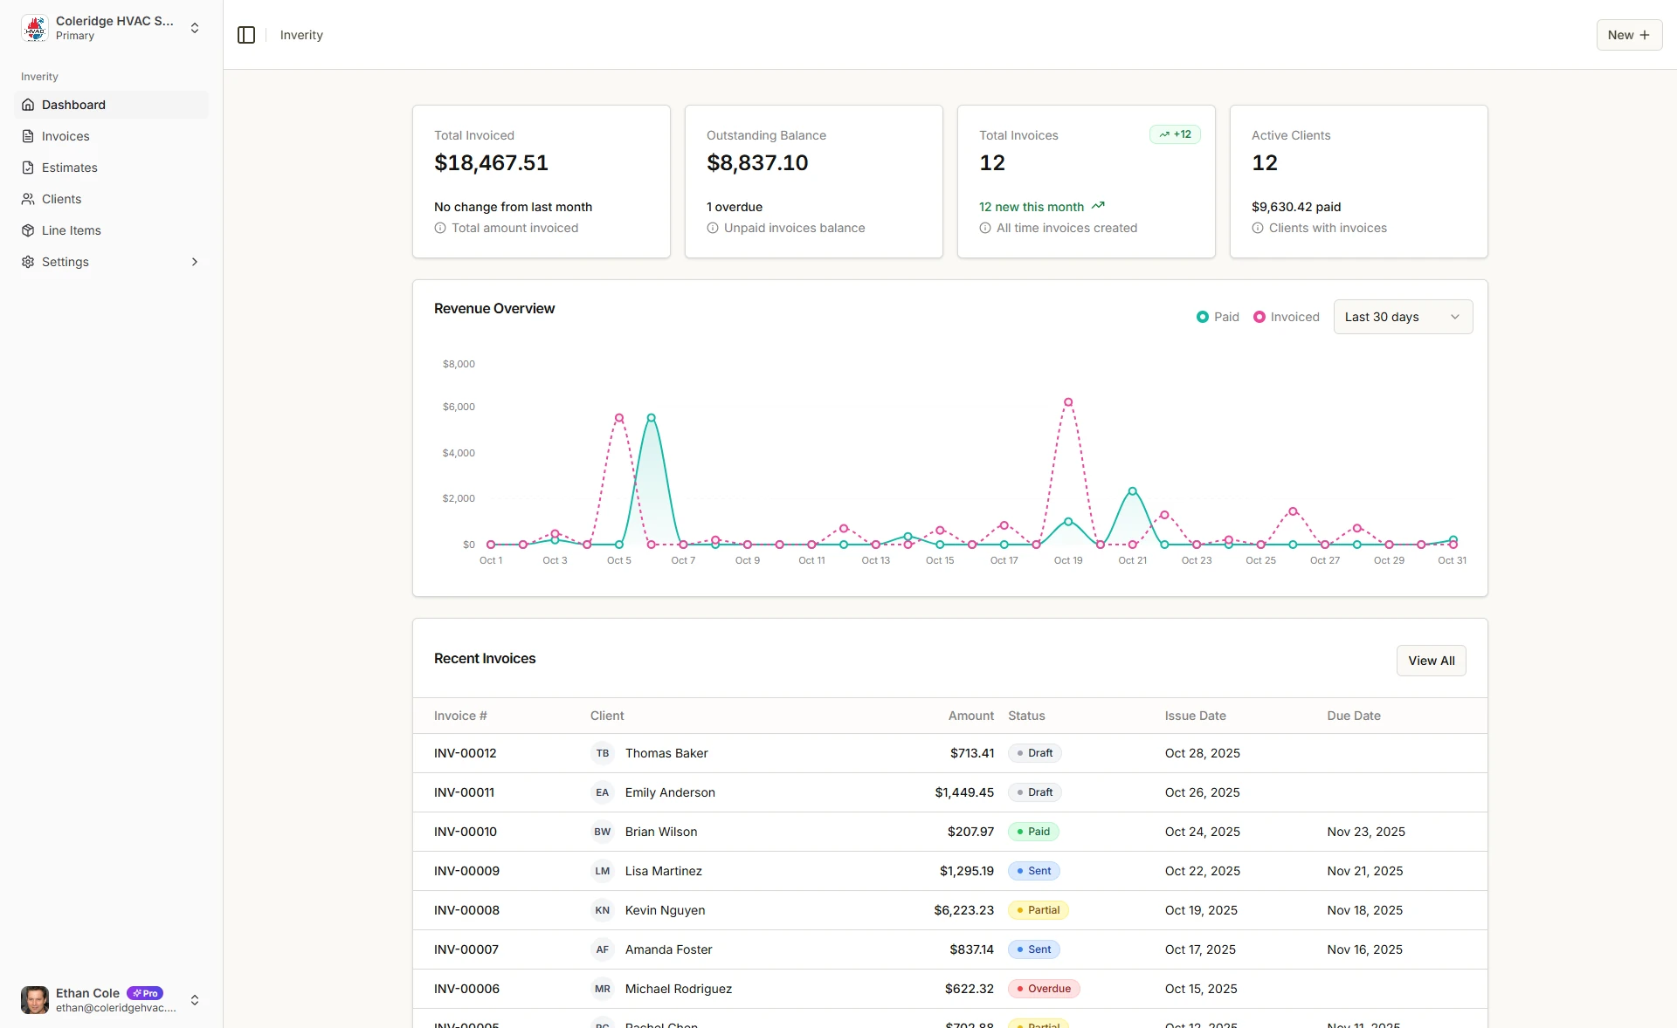Image resolution: width=1677 pixels, height=1028 pixels.
Task: Click the +12 trend badge
Action: pyautogui.click(x=1175, y=134)
